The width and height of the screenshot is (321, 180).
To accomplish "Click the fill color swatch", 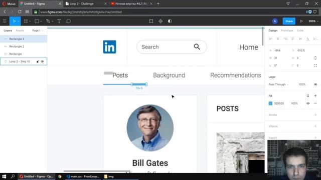I will click(270, 103).
